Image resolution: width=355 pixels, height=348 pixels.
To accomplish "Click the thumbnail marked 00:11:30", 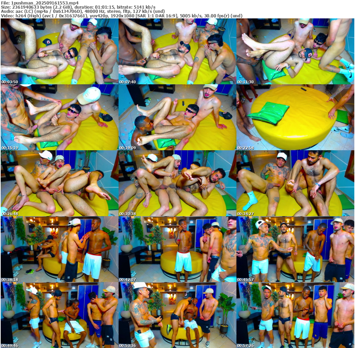I will pyautogui.click(x=295, y=51).
